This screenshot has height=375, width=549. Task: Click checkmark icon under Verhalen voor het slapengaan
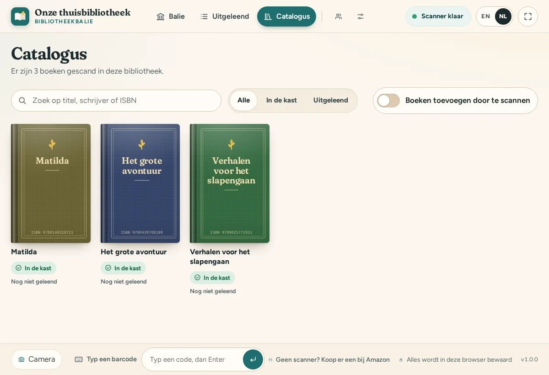(x=198, y=278)
